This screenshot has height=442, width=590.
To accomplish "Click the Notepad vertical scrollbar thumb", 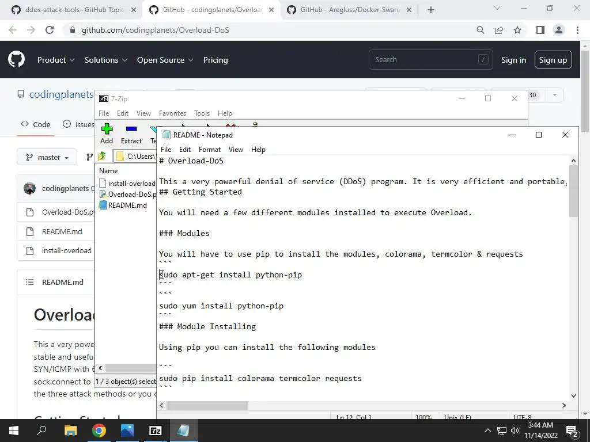I will coord(573,191).
